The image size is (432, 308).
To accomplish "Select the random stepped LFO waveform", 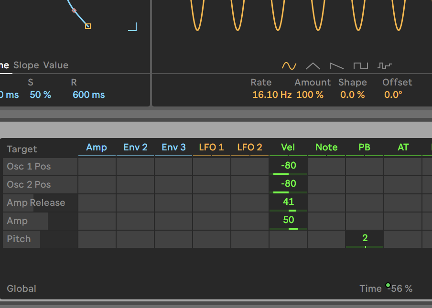I will (385, 66).
